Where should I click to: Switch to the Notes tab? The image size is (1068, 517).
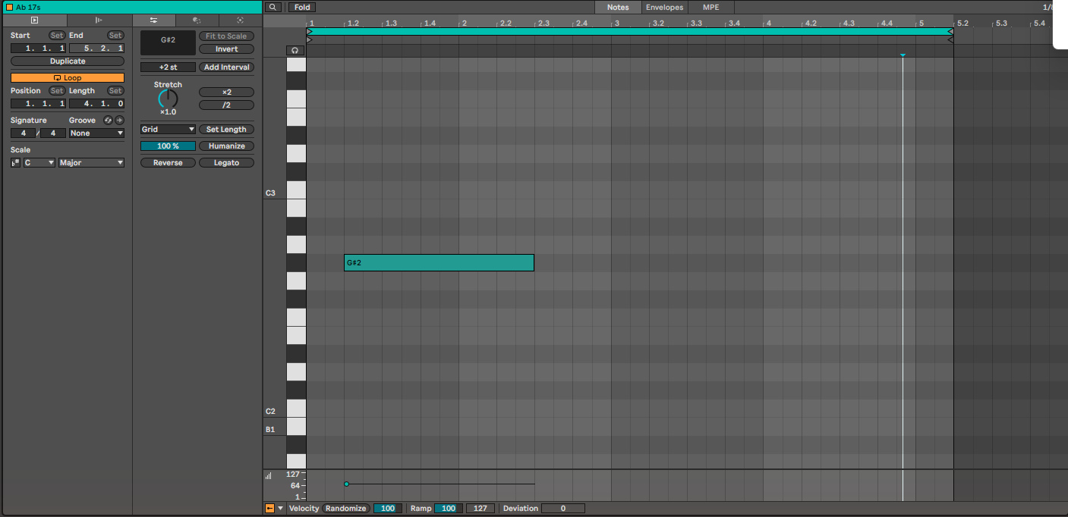point(618,8)
